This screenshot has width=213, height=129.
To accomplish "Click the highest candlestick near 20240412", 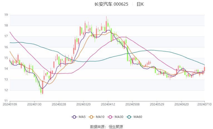I will point(106,25).
